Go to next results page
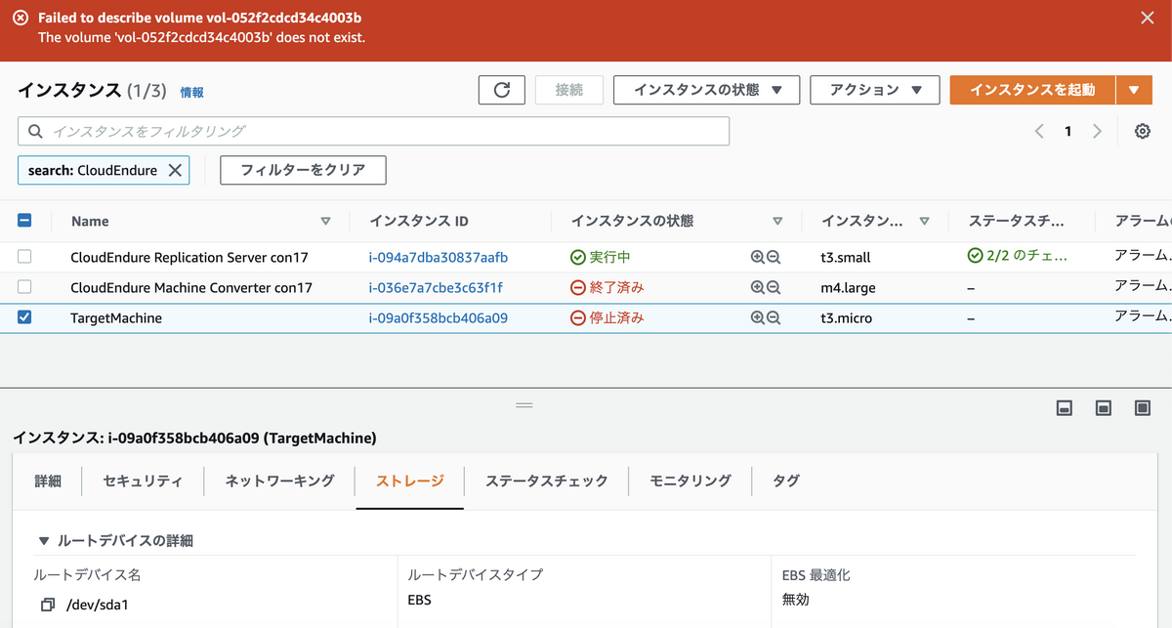The width and height of the screenshot is (1172, 628). [x=1097, y=131]
